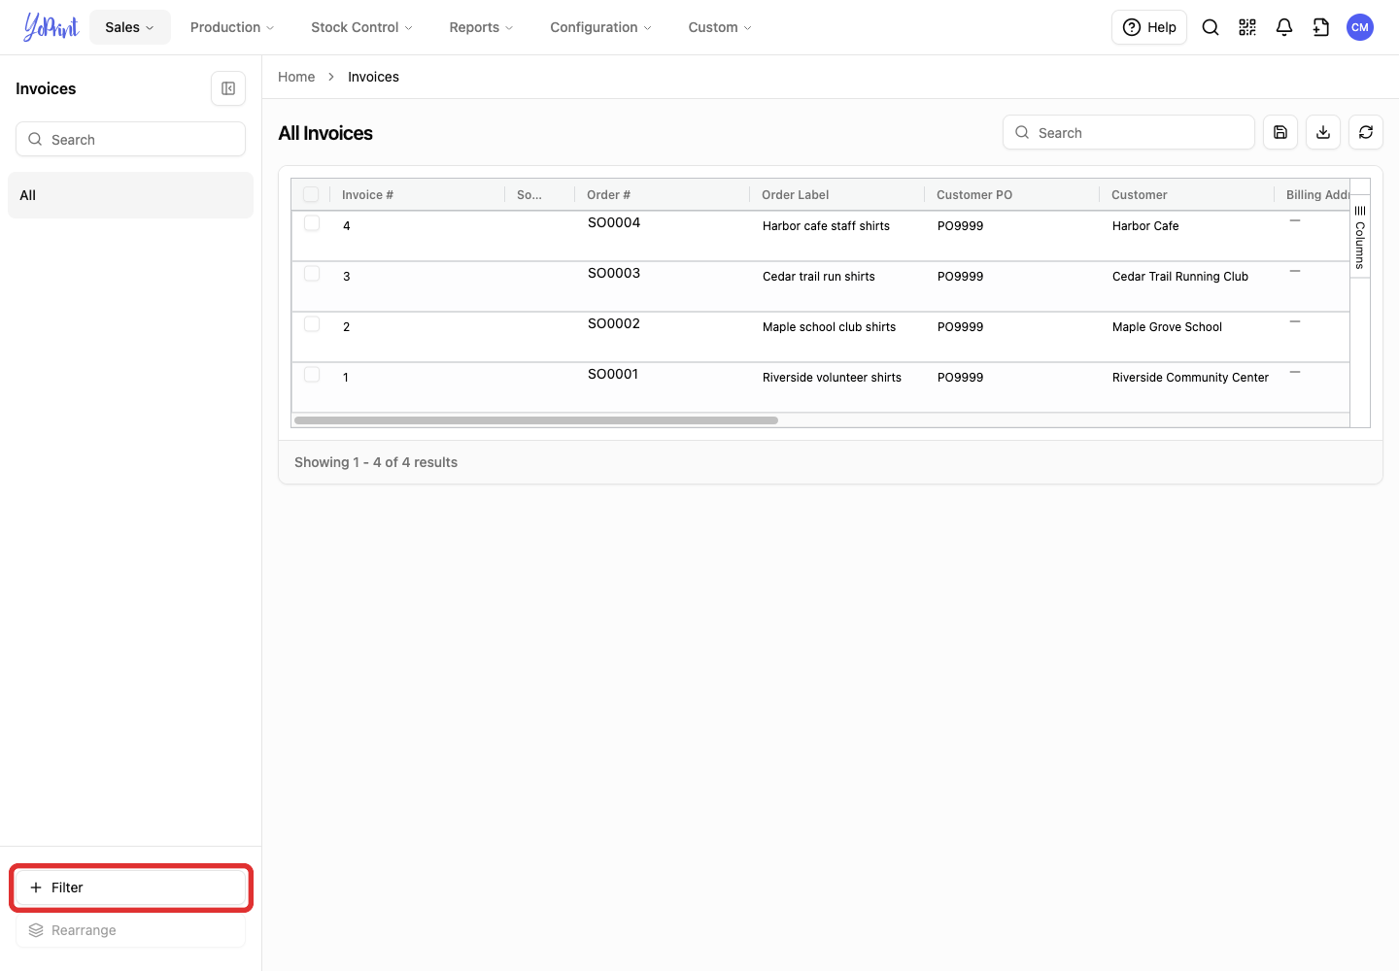Expand the Stock Control dropdown menu
Viewport: 1399px width, 971px height.
[x=361, y=27]
